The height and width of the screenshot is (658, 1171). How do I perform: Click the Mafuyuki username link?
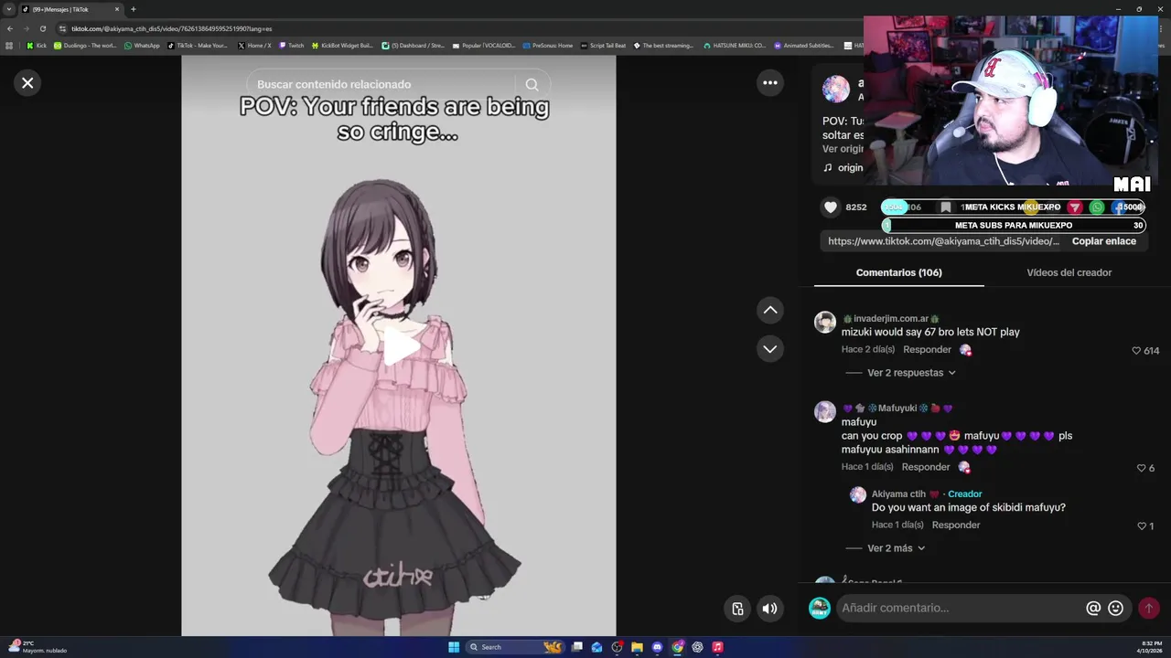[x=897, y=409]
